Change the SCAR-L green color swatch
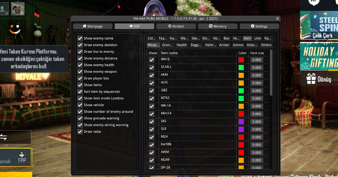338x177 pixels. click(x=241, y=68)
